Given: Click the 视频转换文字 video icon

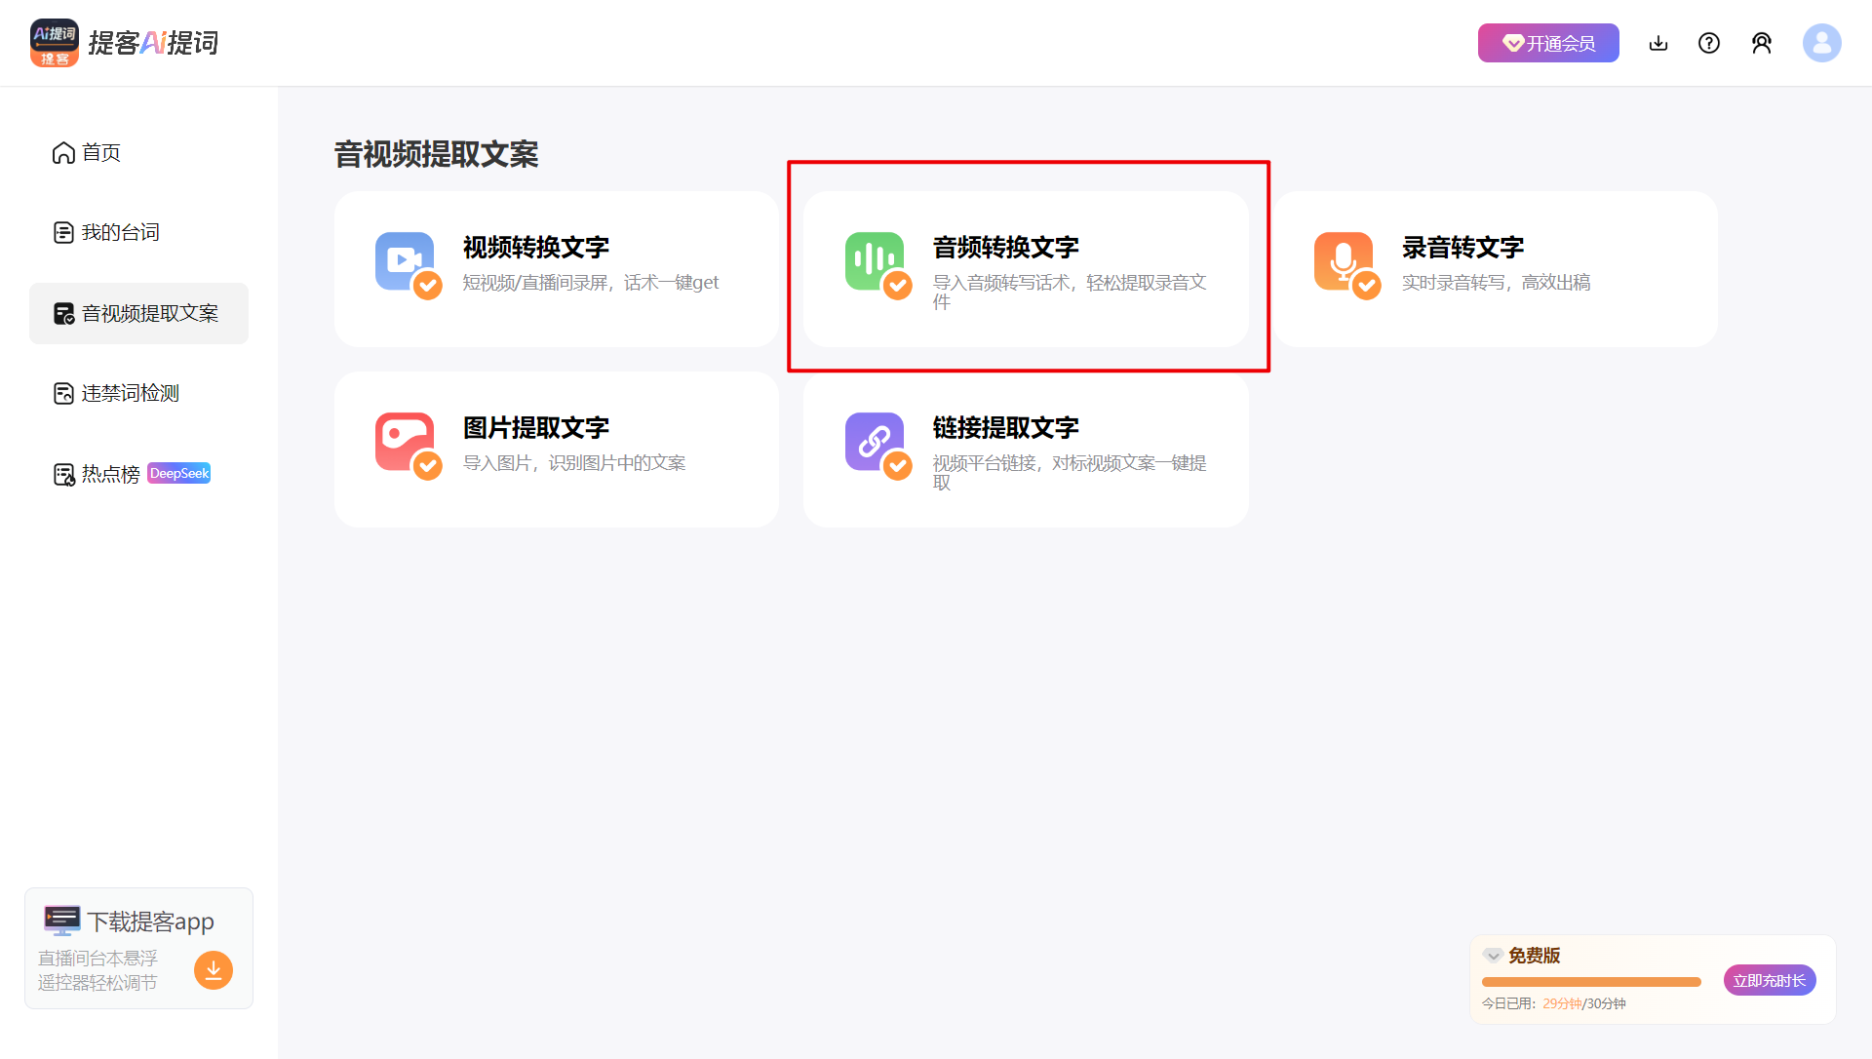Looking at the screenshot, I should pyautogui.click(x=409, y=265).
